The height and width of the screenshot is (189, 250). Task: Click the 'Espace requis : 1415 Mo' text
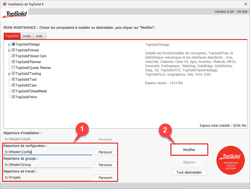(164, 83)
